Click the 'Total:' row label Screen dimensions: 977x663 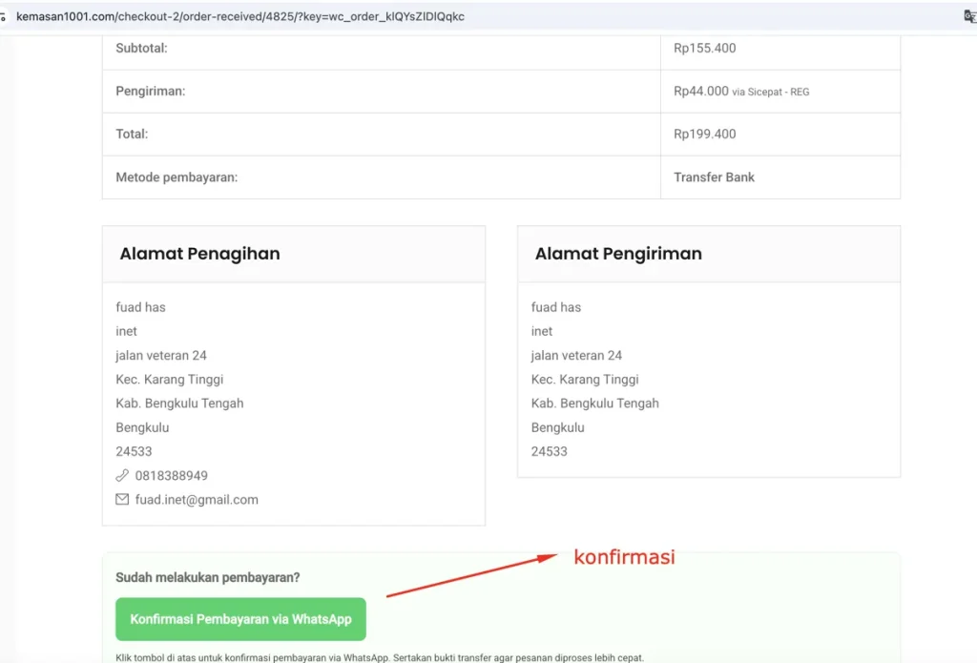[x=132, y=134]
